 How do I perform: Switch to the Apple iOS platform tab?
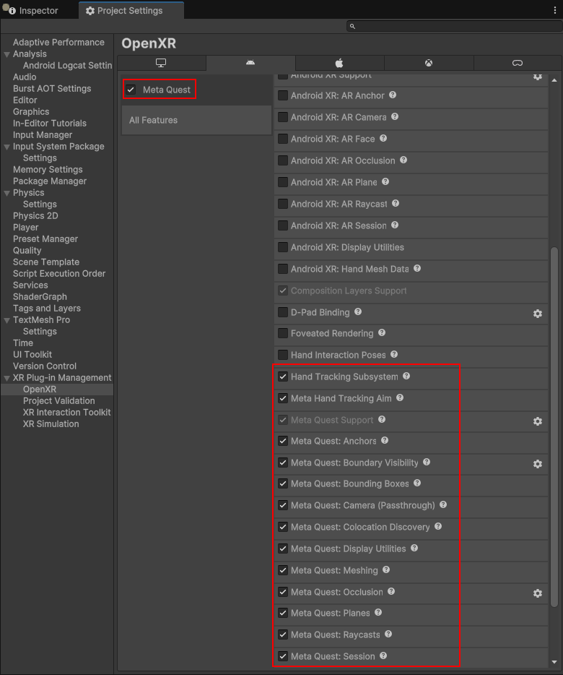click(339, 63)
